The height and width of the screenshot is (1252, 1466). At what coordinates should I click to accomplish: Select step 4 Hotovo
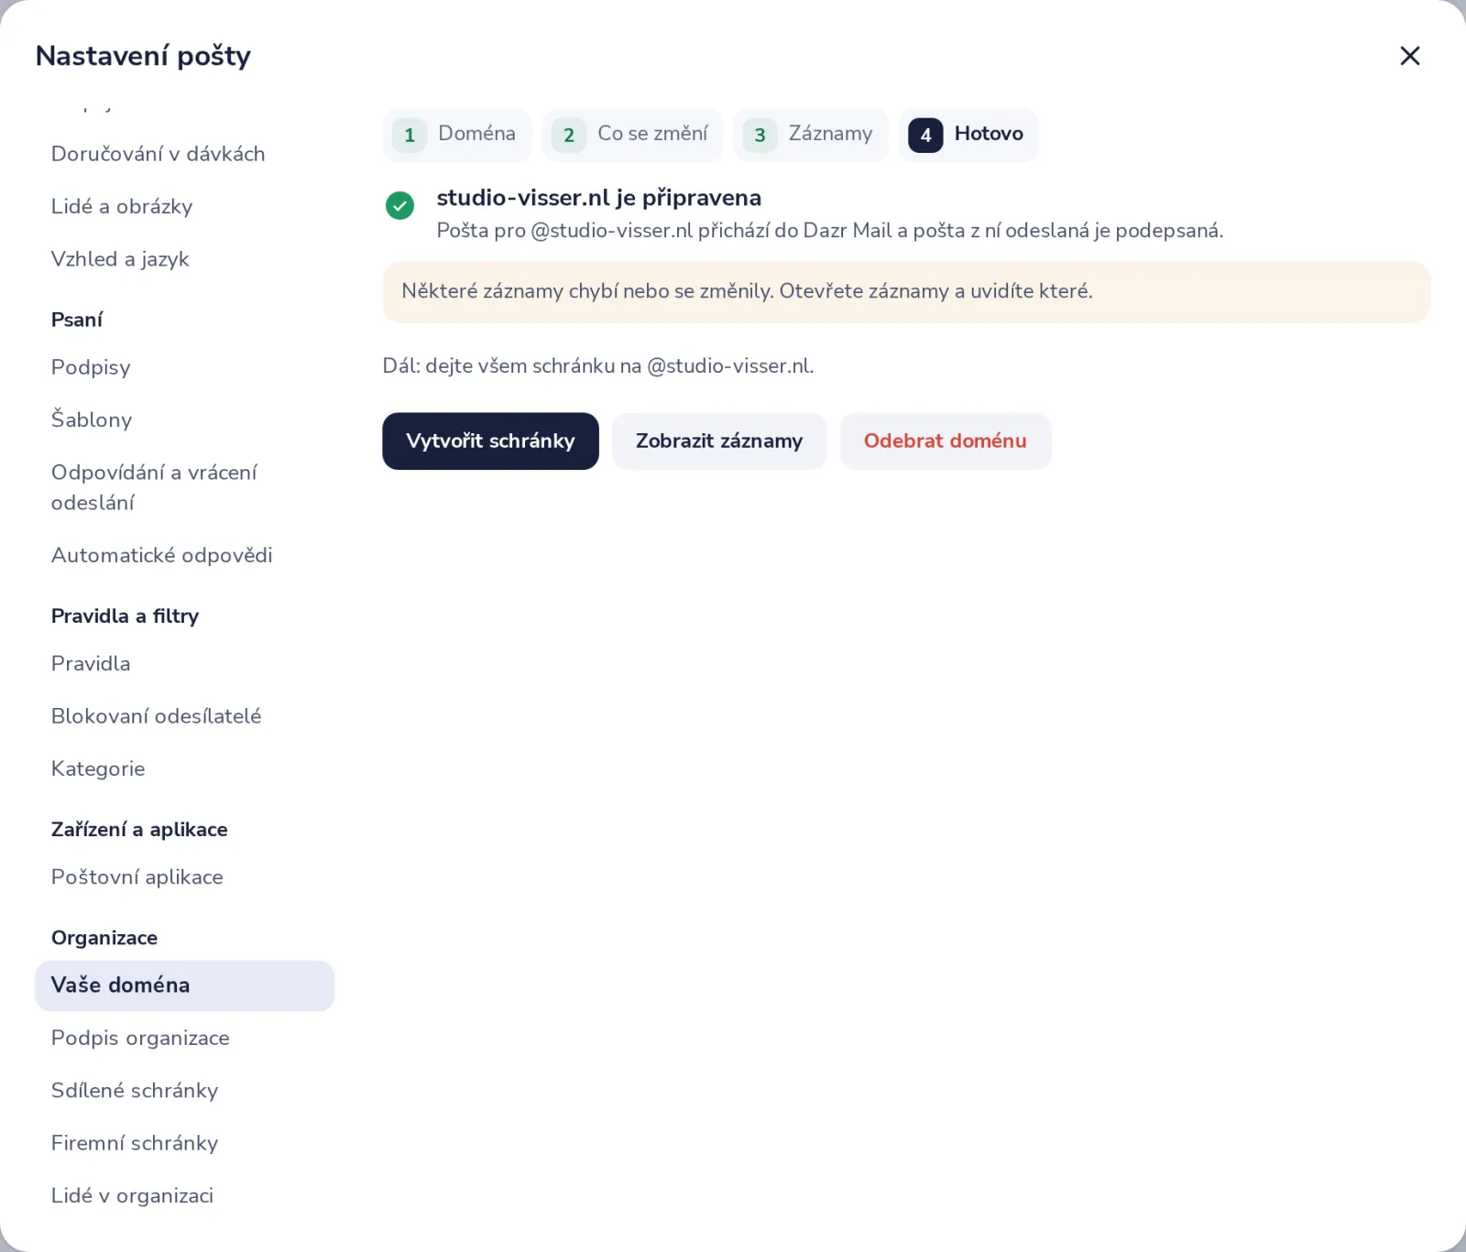(968, 135)
